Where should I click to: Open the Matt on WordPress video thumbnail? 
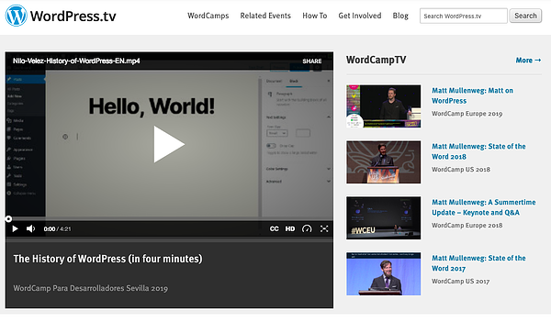pyautogui.click(x=383, y=106)
